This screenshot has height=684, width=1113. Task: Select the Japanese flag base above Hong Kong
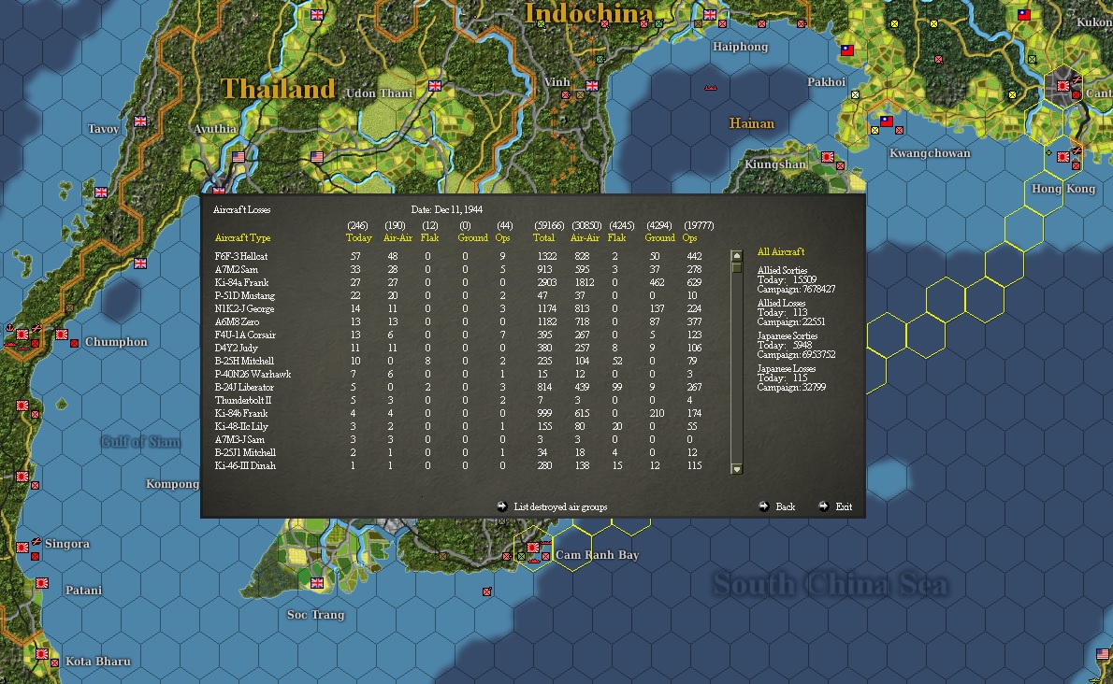pos(1063,157)
